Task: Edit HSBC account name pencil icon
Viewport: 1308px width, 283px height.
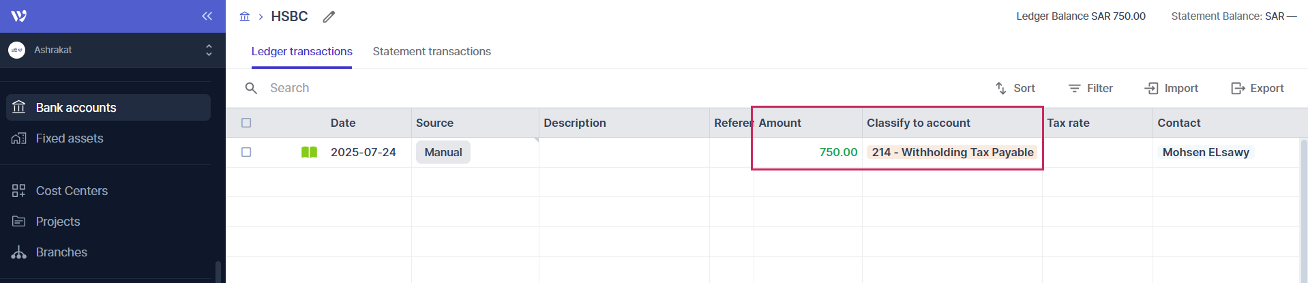Action: [329, 17]
